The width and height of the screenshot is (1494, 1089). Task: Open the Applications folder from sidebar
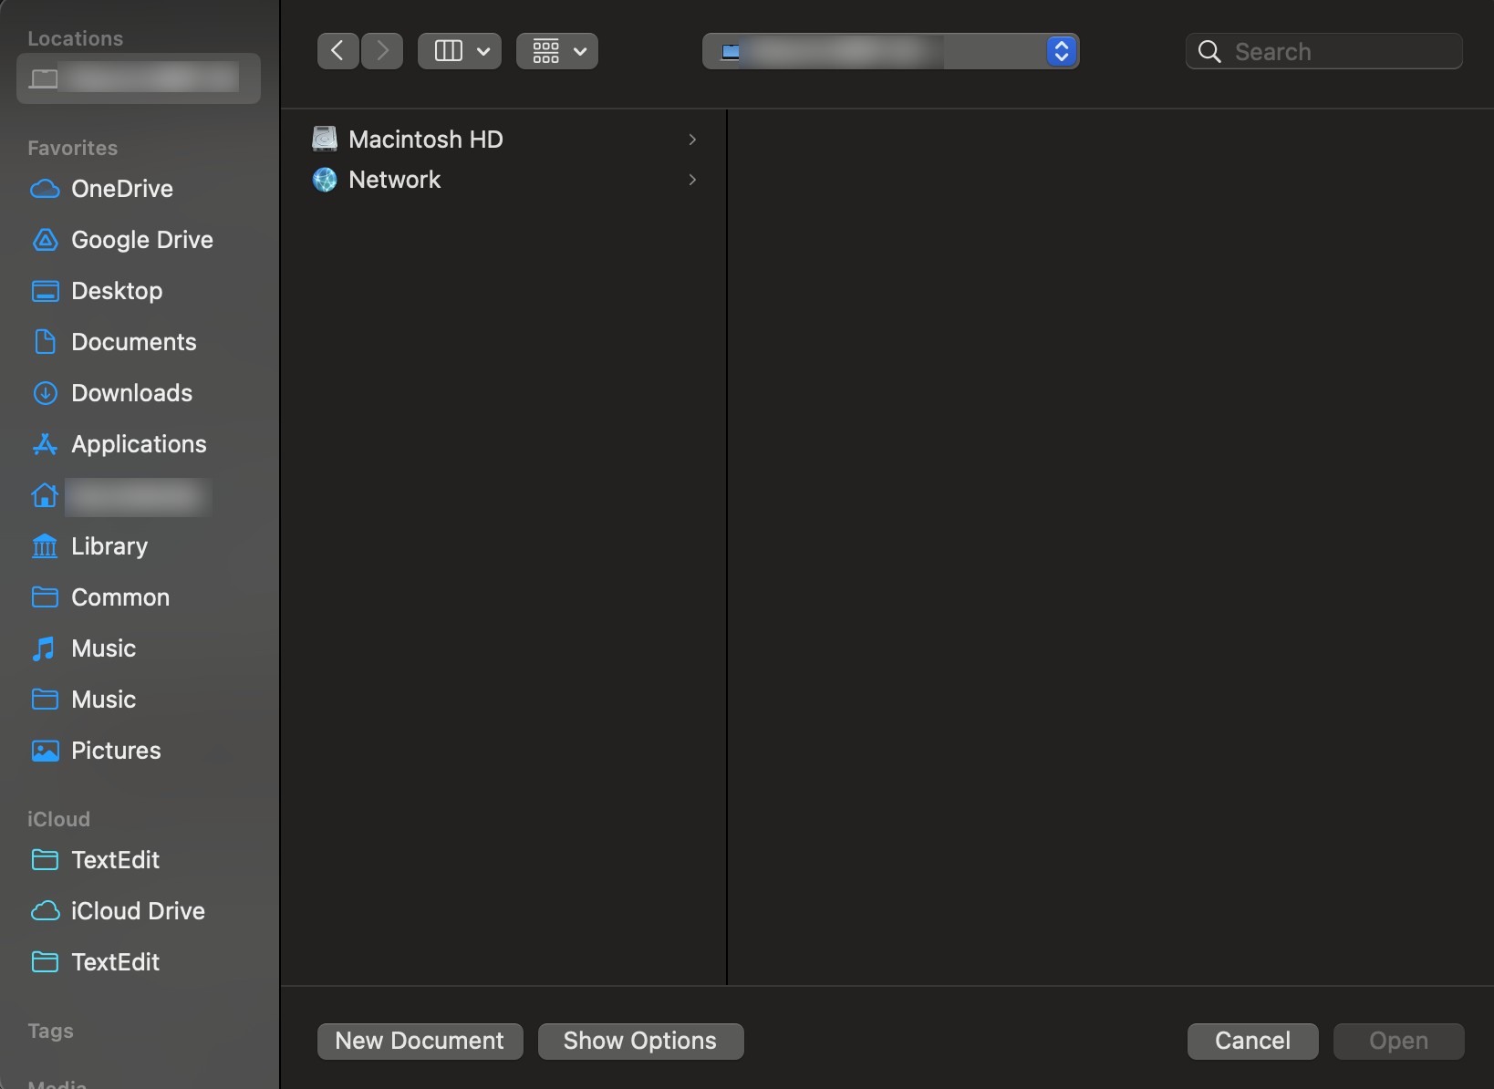(x=138, y=444)
